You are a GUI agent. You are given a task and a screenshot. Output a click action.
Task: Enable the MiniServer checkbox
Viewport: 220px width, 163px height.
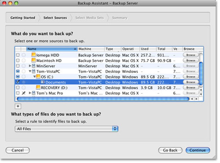click(18, 66)
